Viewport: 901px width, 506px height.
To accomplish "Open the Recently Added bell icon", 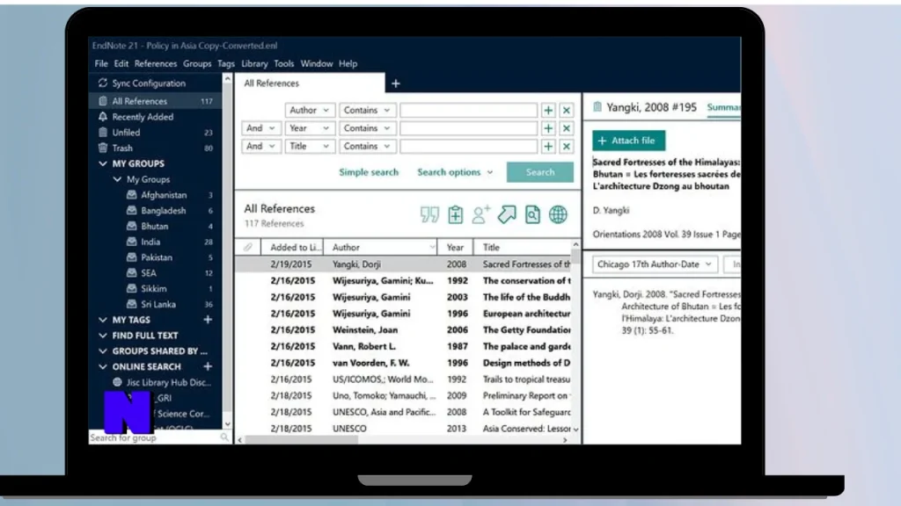I will (103, 117).
